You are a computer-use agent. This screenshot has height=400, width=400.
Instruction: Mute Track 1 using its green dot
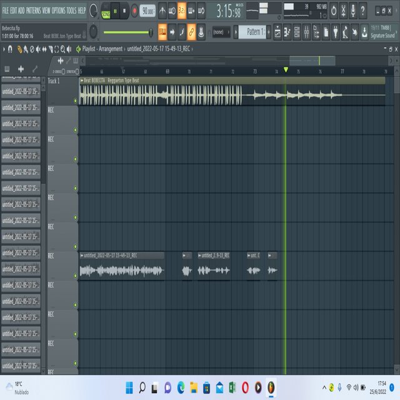click(x=75, y=101)
